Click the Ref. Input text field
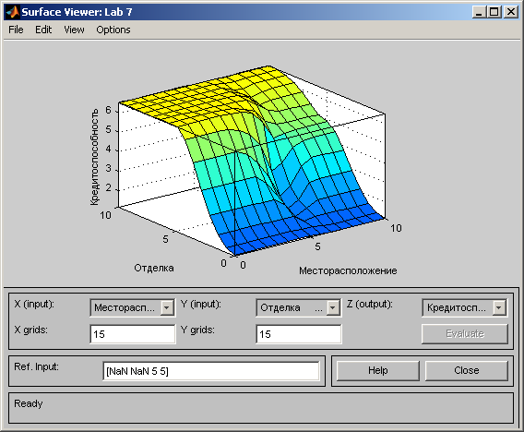 click(211, 371)
